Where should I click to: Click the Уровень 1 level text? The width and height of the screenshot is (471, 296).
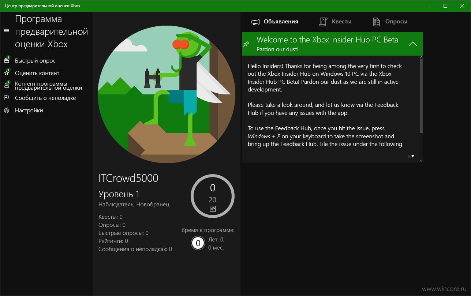coord(119,194)
